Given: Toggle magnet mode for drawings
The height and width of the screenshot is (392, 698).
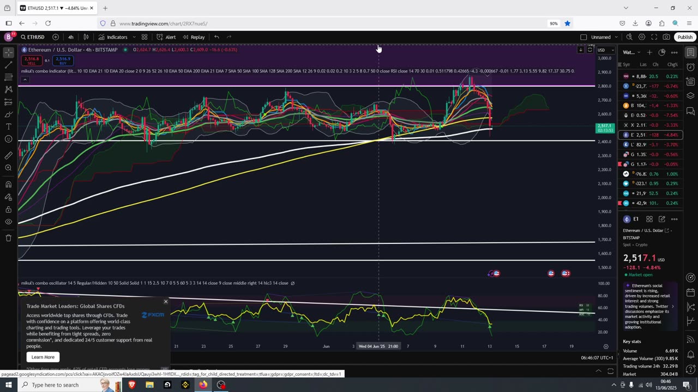Looking at the screenshot, I should point(8,184).
